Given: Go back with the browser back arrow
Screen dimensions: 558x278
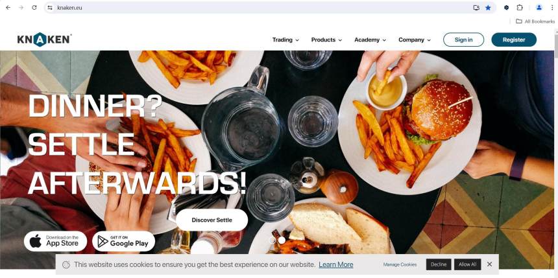Looking at the screenshot, I should 8,8.
